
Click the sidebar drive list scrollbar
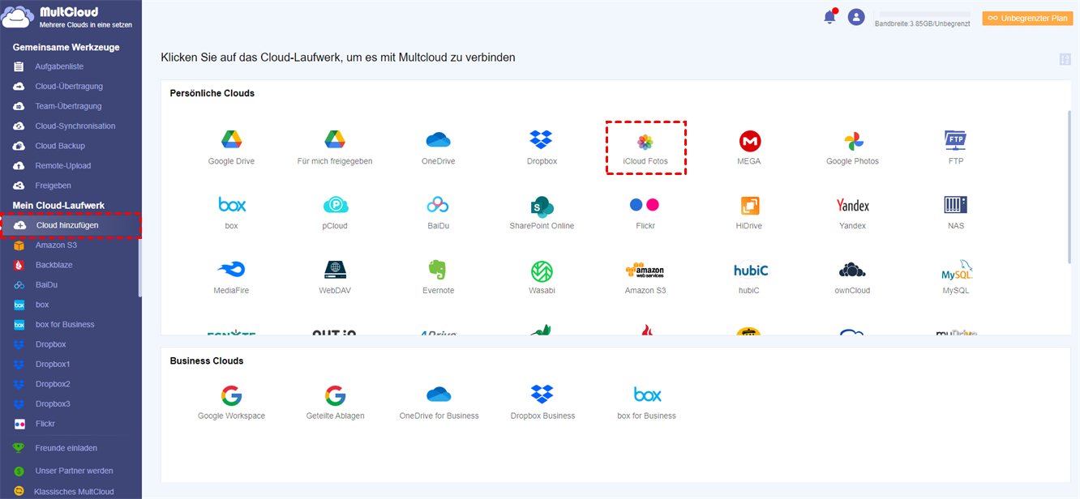pyautogui.click(x=139, y=267)
